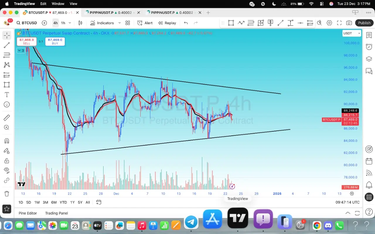Open the timezone menu showing UTC time
The width and height of the screenshot is (375, 234).
(347, 202)
